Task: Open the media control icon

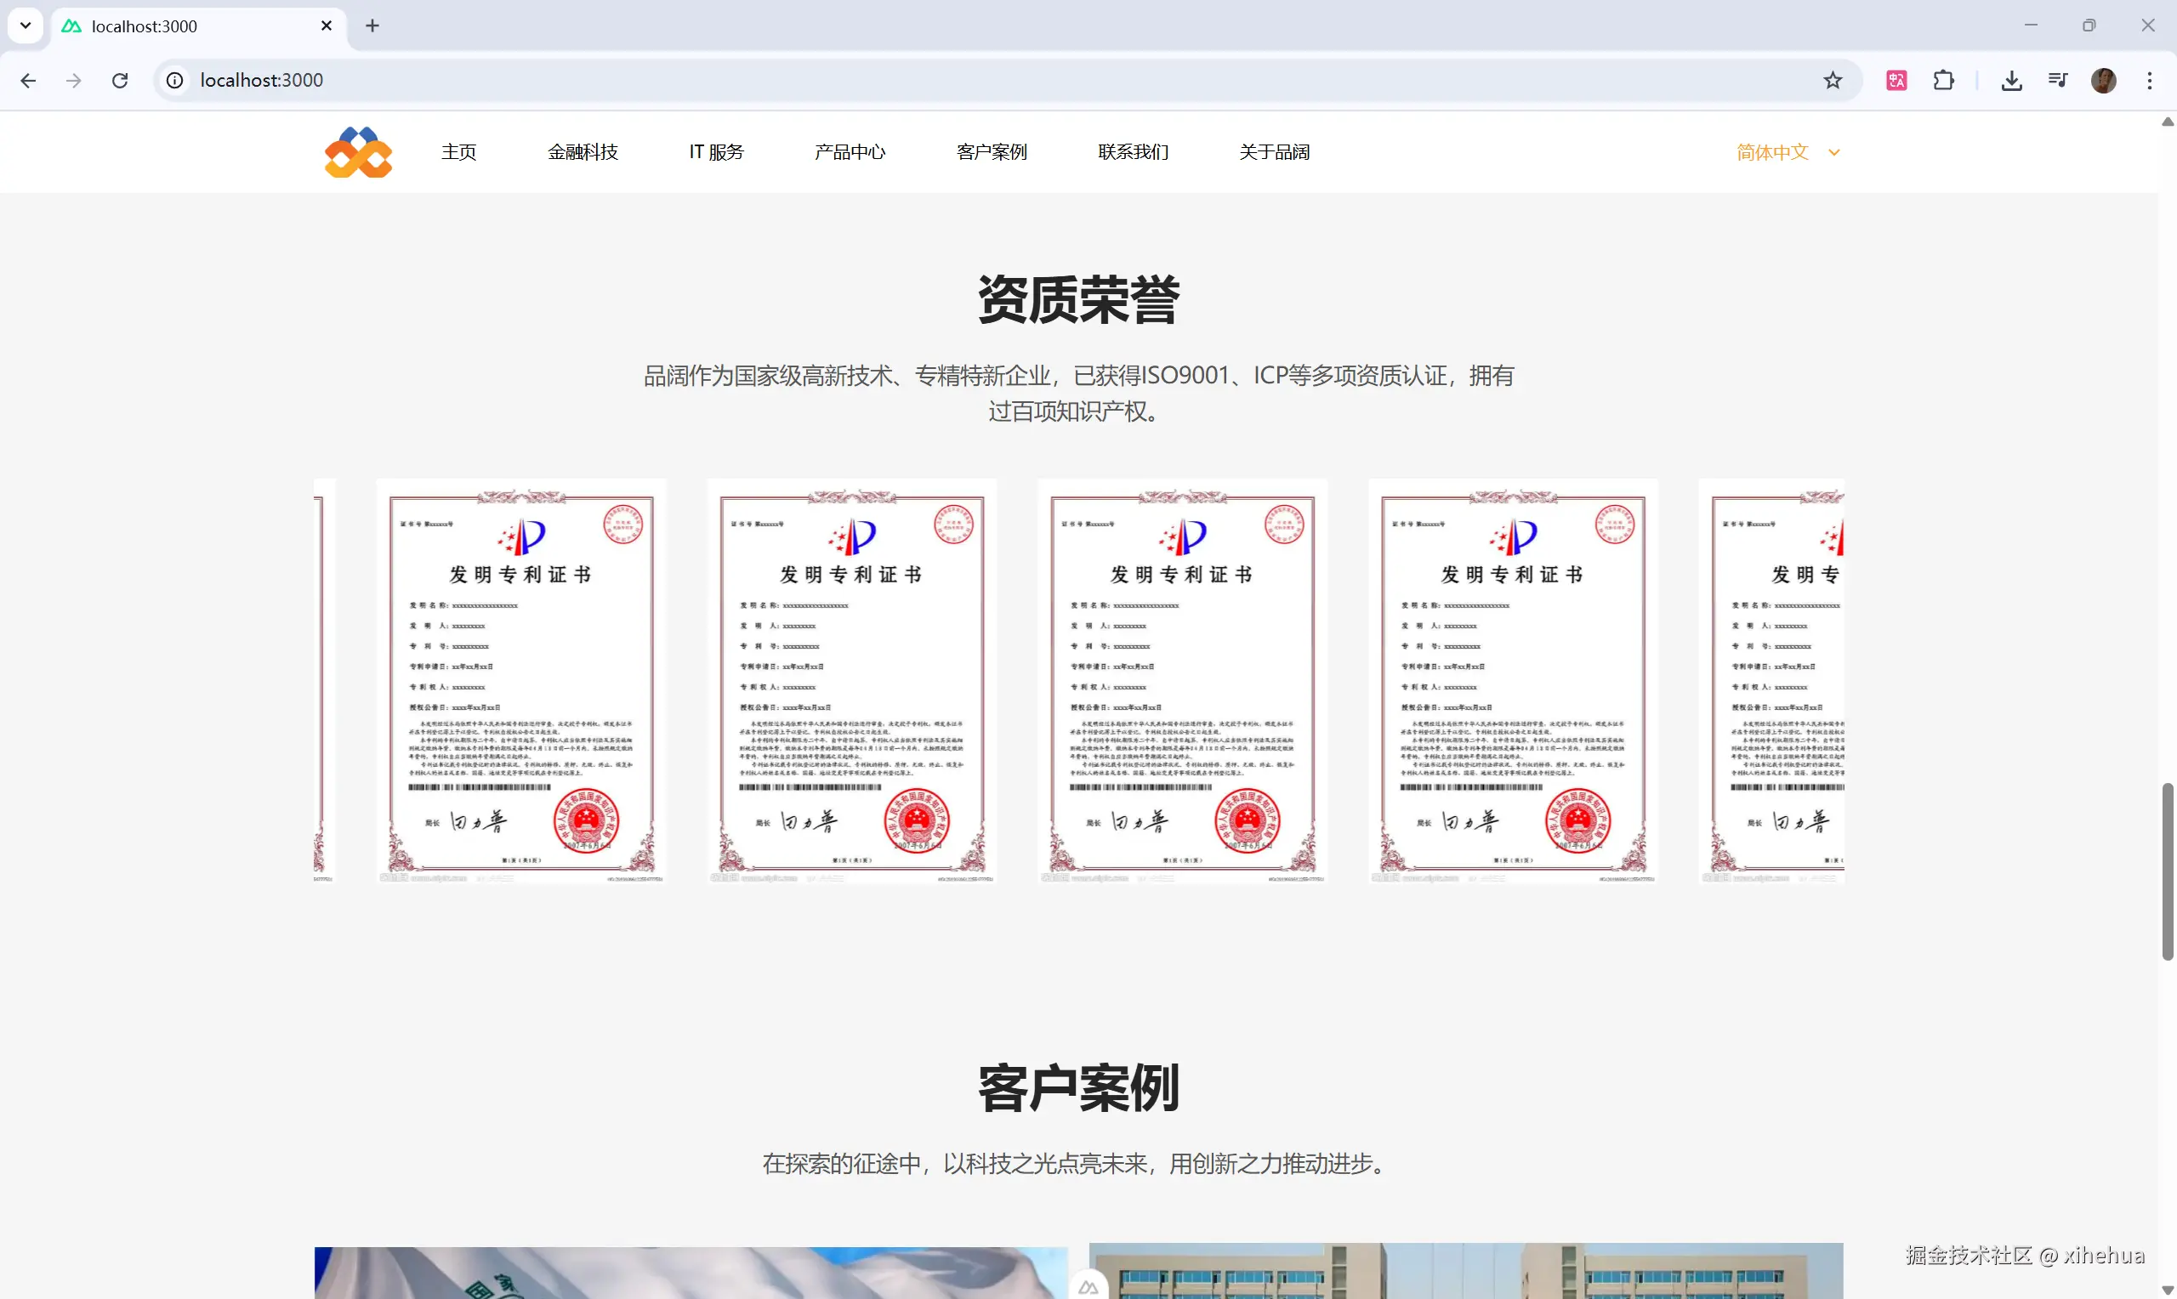Action: [x=2057, y=81]
